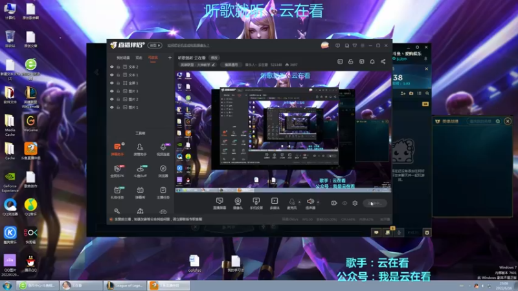
Task: Open 腾讯QQ desktop shortcut
Action: click(x=30, y=263)
